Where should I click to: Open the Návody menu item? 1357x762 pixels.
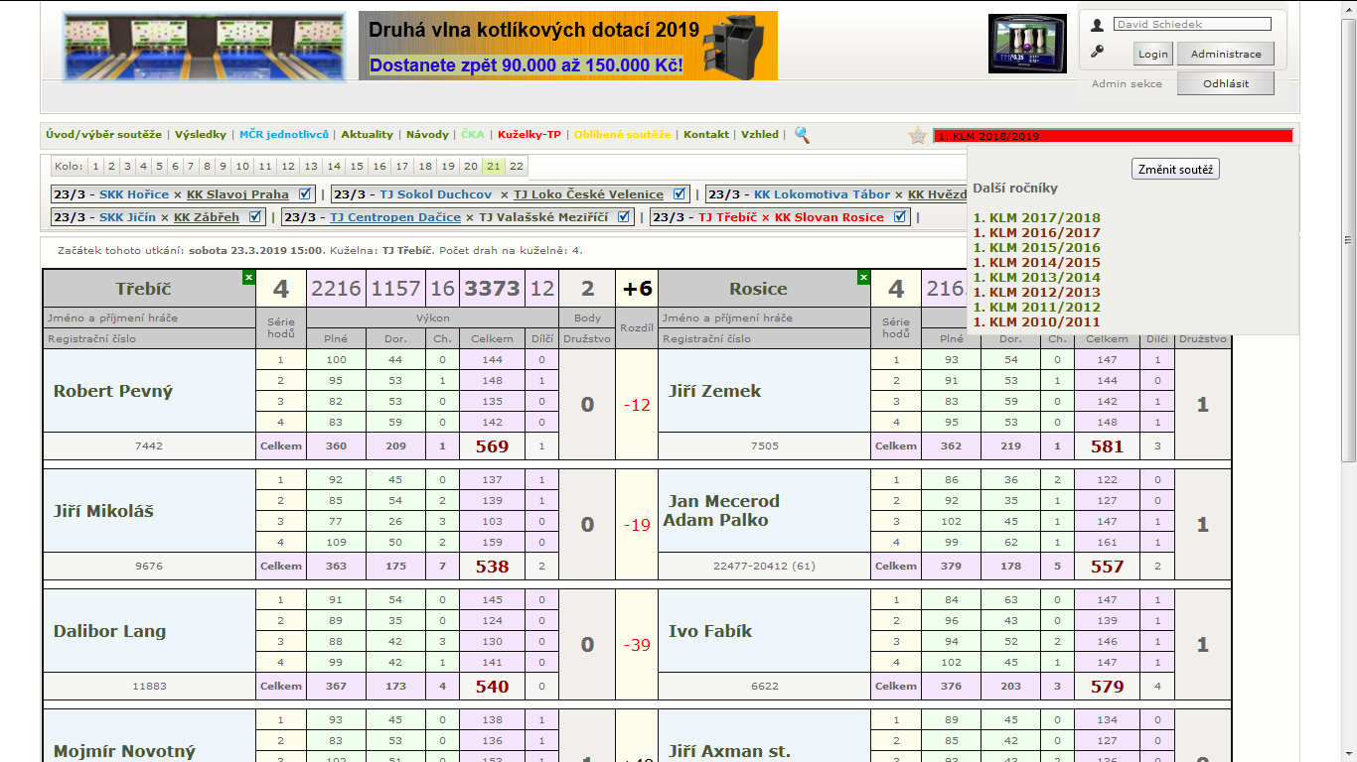[427, 134]
